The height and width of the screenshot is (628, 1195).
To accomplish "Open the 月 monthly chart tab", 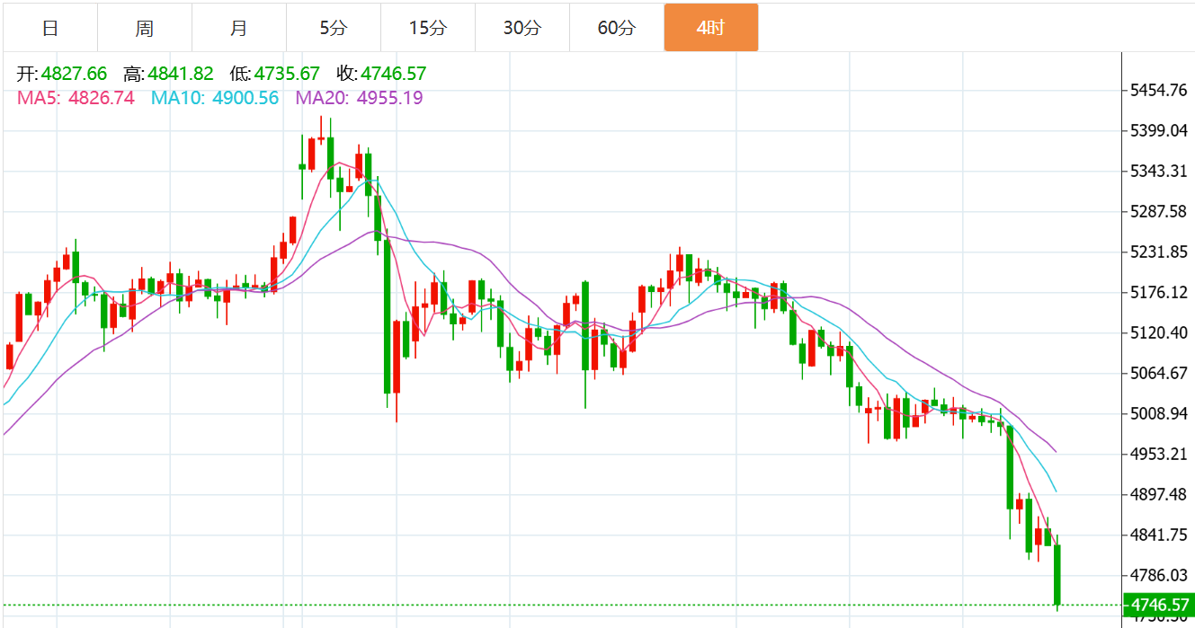I will point(239,28).
